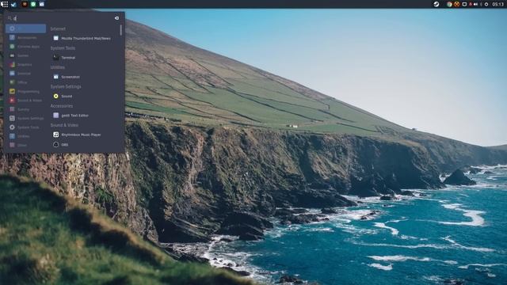The width and height of the screenshot is (507, 285).
Task: Select the highlighted top category
Action: (x=25, y=28)
